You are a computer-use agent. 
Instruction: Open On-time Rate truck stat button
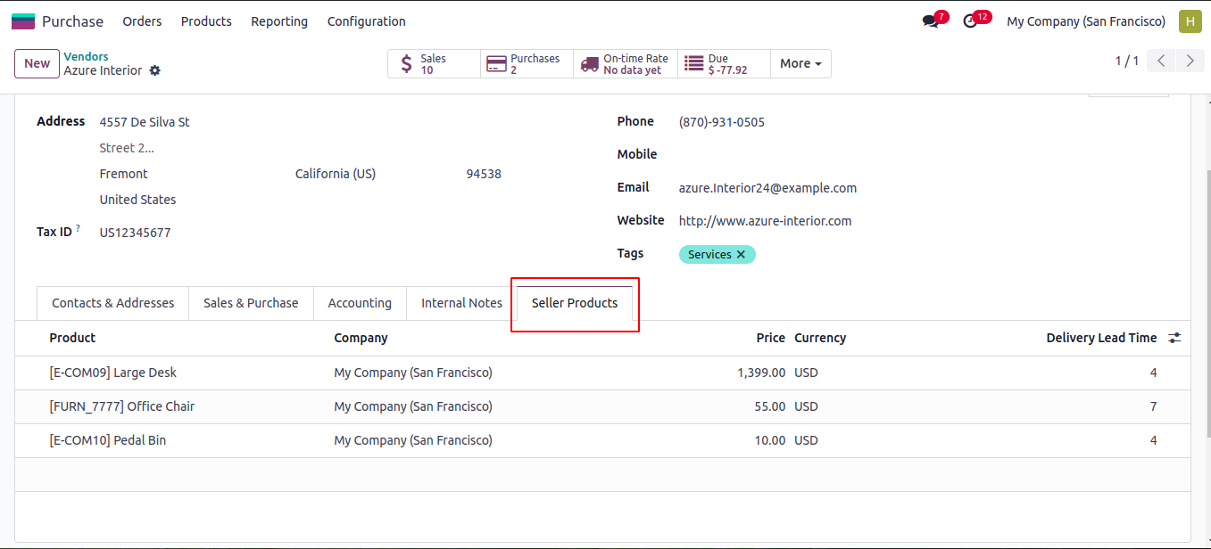(626, 63)
